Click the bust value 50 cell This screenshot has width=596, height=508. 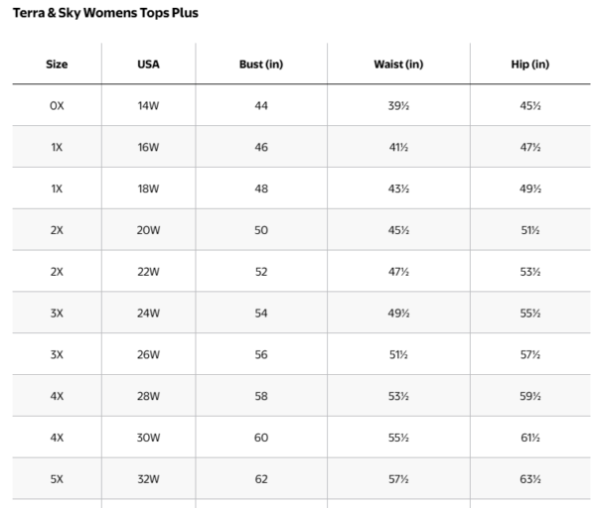click(261, 230)
